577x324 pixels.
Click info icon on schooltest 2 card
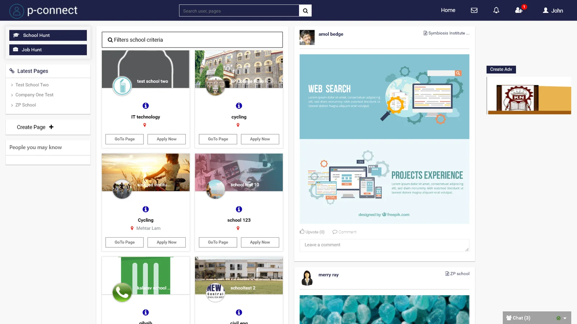click(239, 312)
